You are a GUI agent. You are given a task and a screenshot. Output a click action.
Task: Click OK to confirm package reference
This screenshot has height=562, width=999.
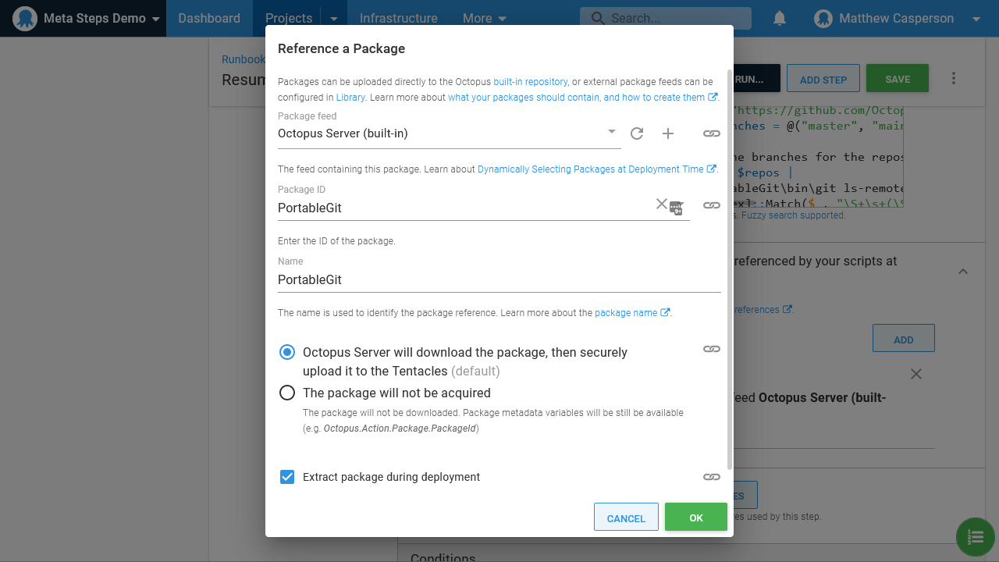tap(695, 518)
